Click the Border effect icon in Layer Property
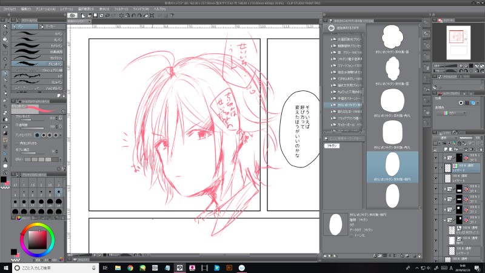Viewport: 485px width, 273px height. (461, 103)
